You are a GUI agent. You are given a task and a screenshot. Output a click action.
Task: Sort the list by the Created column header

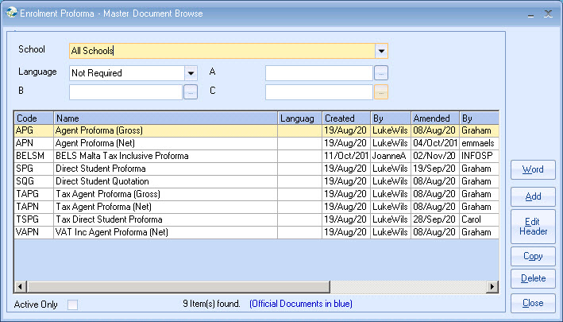(345, 118)
